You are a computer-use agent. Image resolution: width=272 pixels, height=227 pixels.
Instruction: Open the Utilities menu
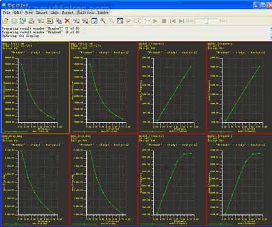[x=85, y=13]
